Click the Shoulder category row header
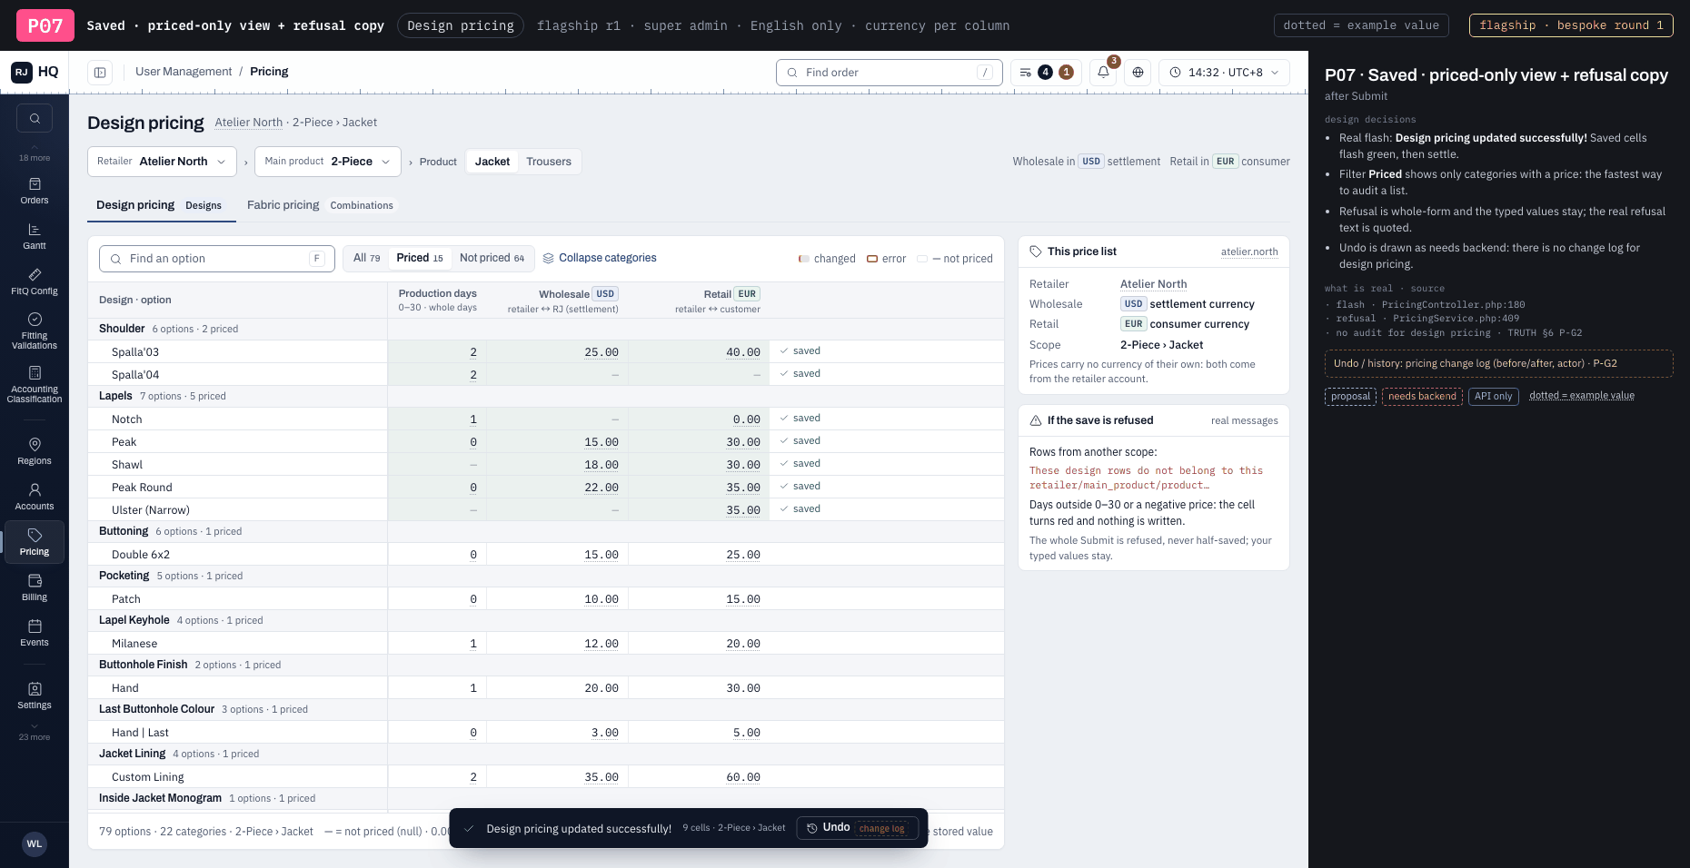 click(x=546, y=329)
